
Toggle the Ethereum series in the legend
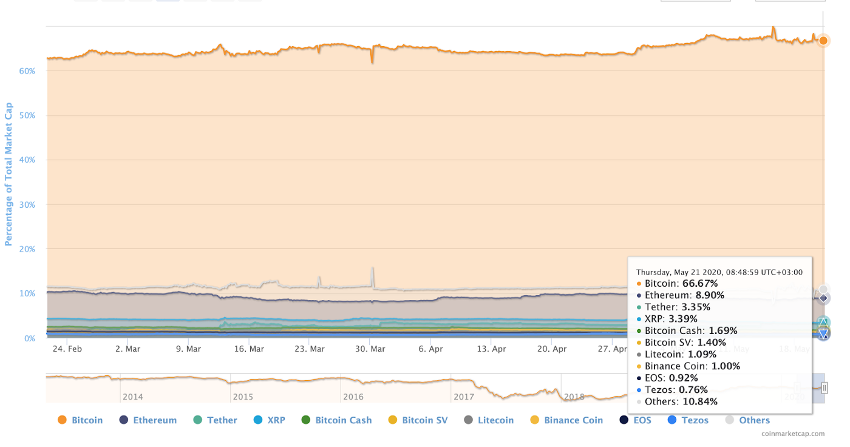coord(149,420)
